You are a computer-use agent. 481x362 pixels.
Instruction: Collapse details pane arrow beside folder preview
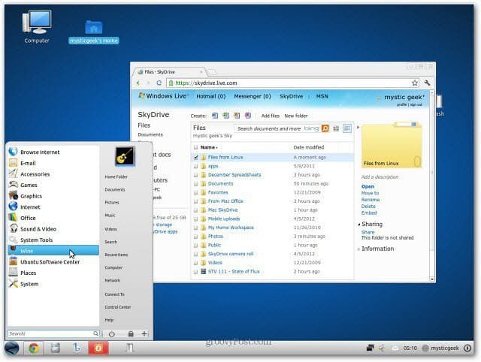click(358, 127)
